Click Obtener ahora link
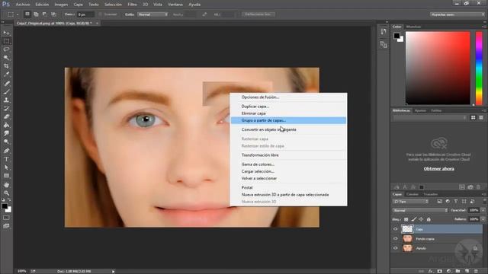Image resolution: width=488 pixels, height=274 pixels. pyautogui.click(x=439, y=169)
